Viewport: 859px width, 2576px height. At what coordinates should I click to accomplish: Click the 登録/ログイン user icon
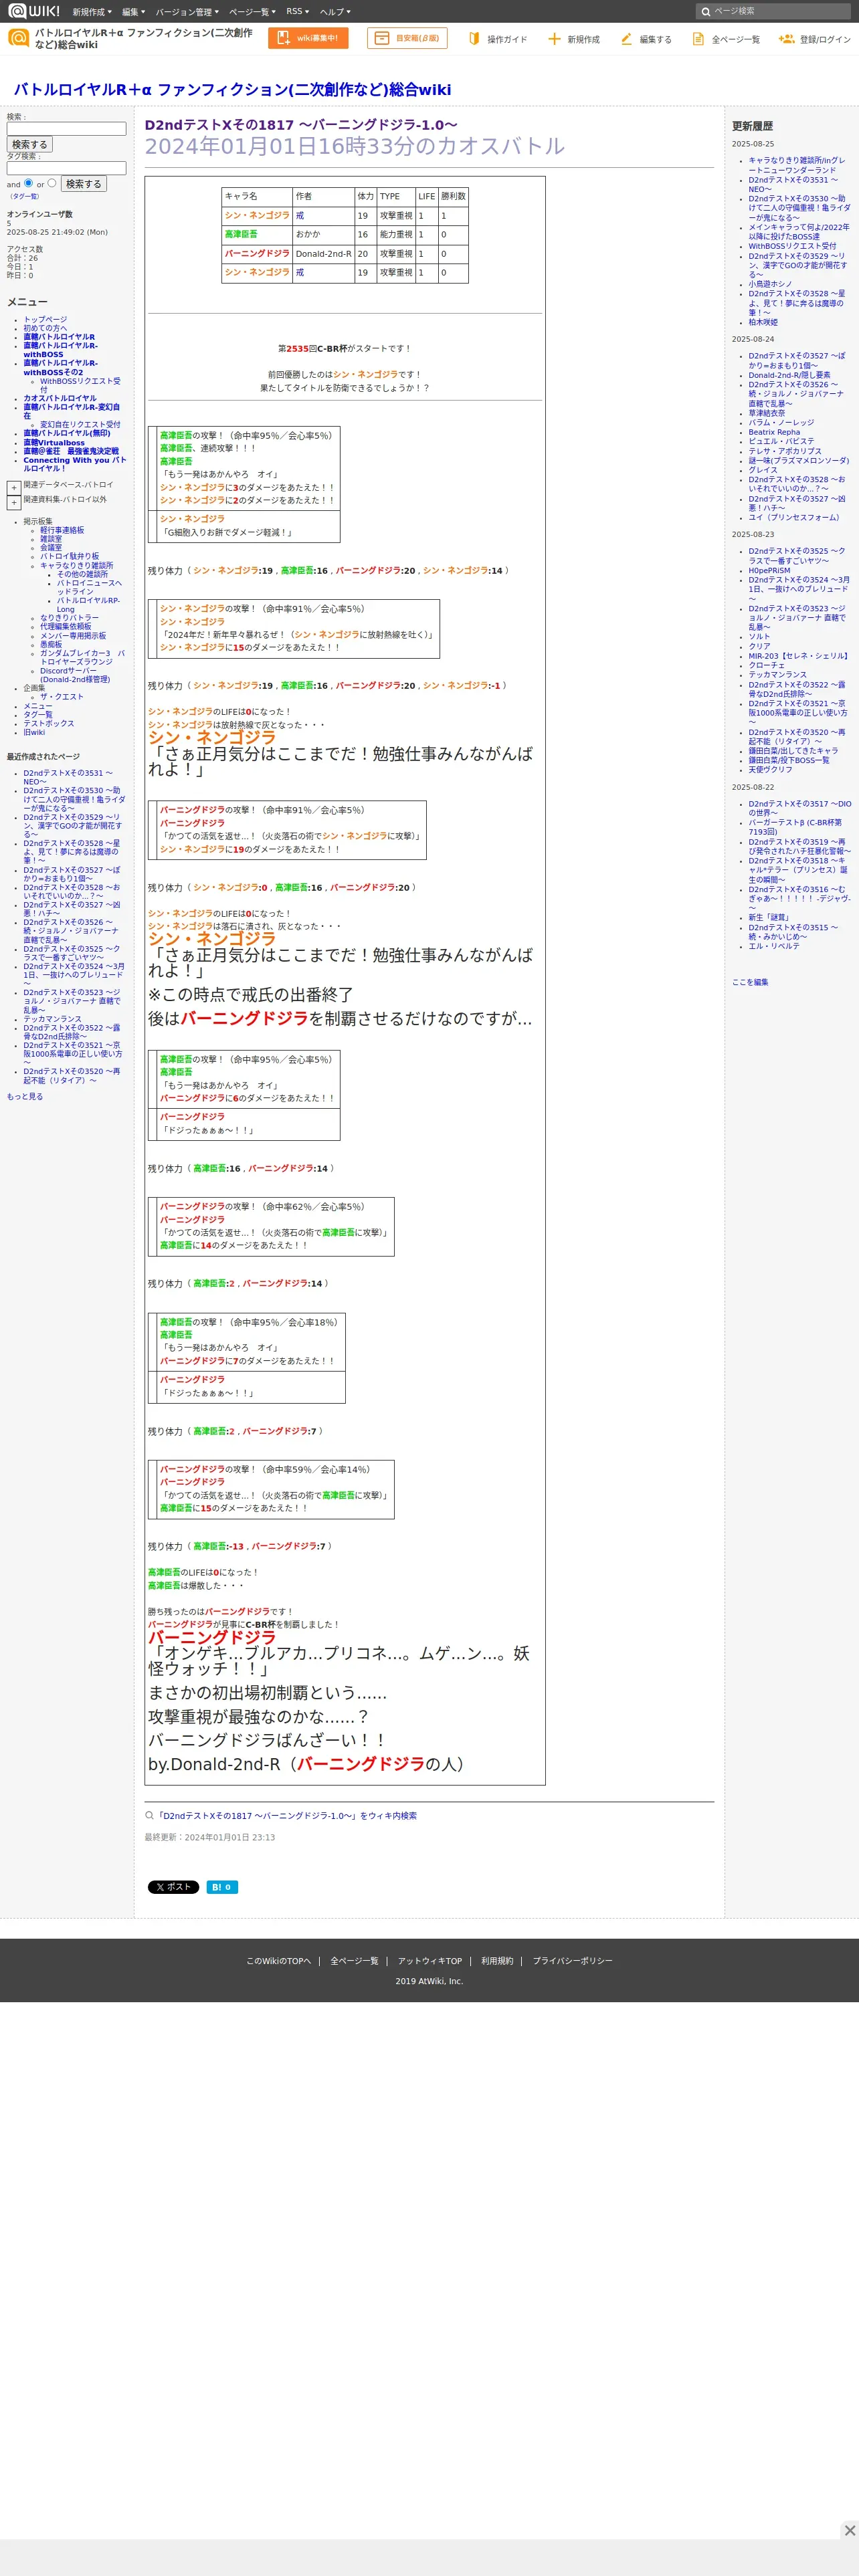[786, 39]
